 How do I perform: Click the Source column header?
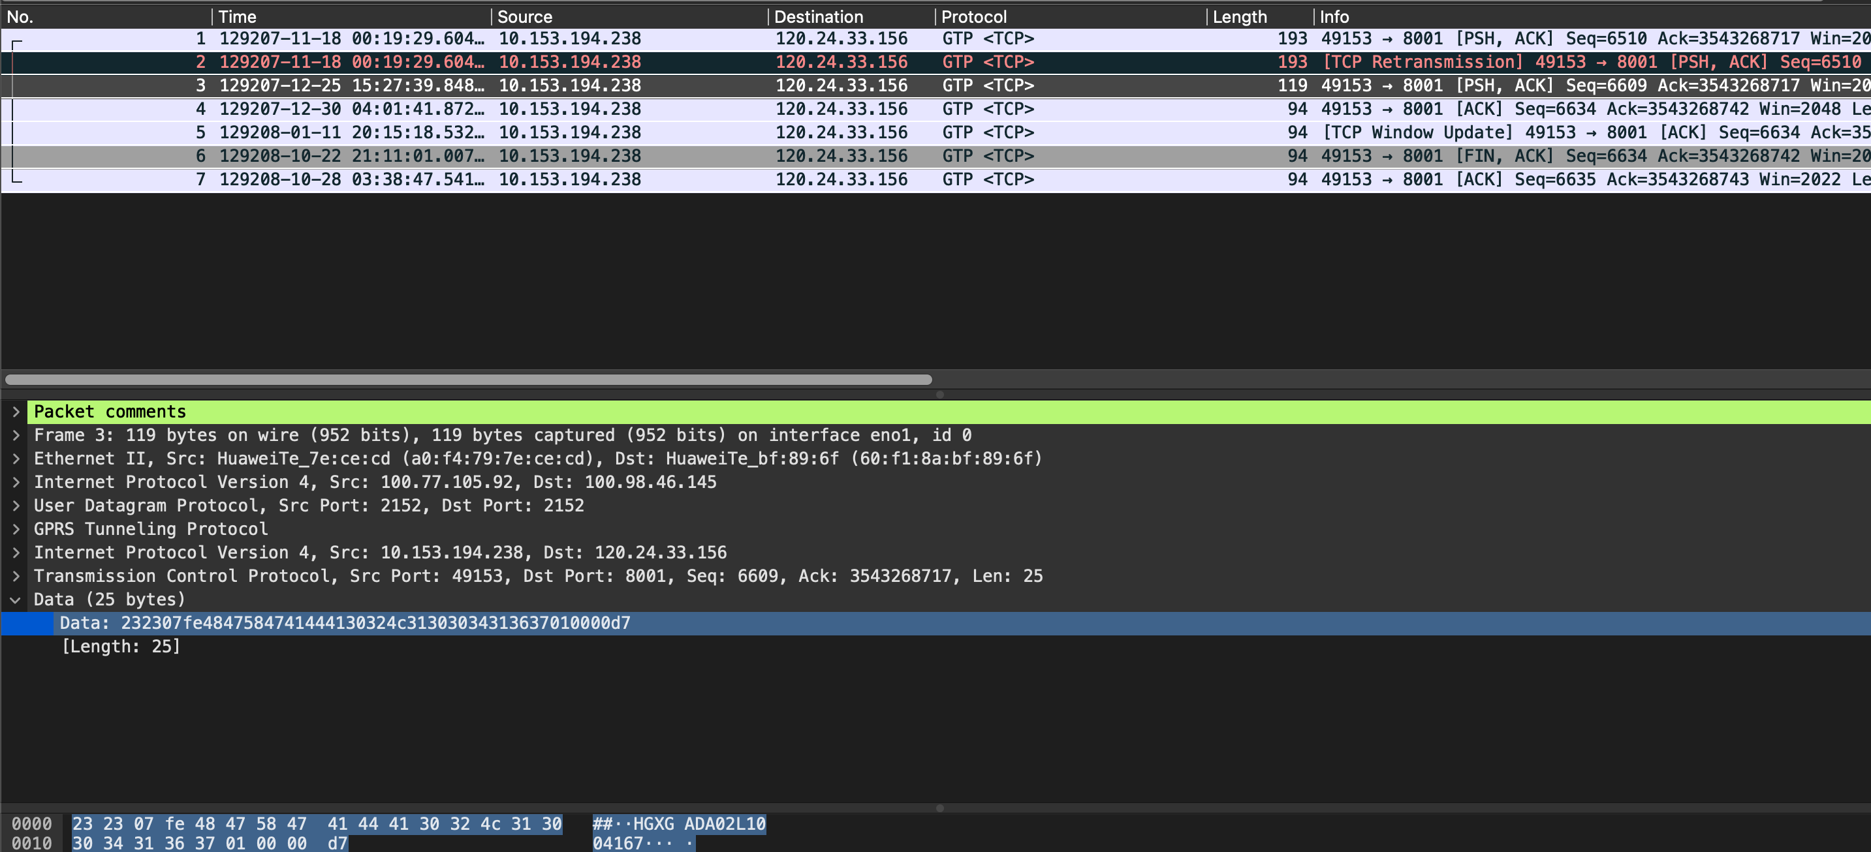[524, 17]
